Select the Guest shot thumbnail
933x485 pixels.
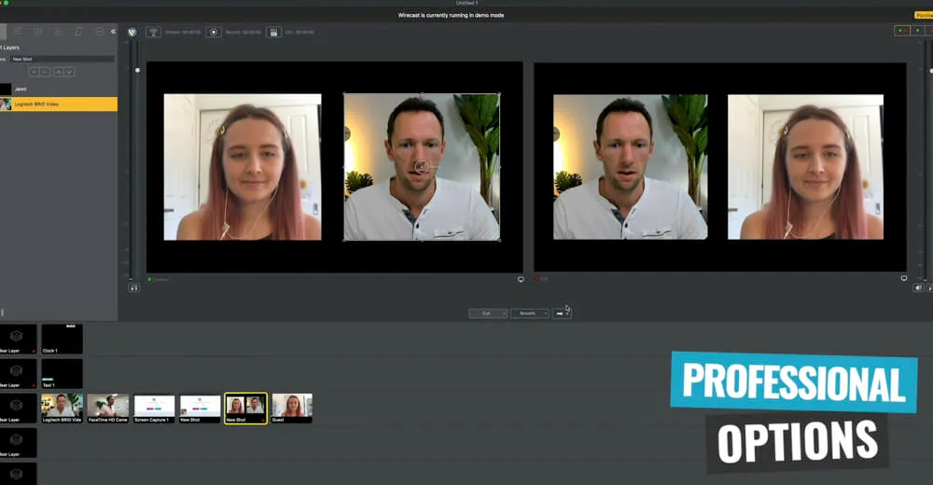[x=292, y=408]
